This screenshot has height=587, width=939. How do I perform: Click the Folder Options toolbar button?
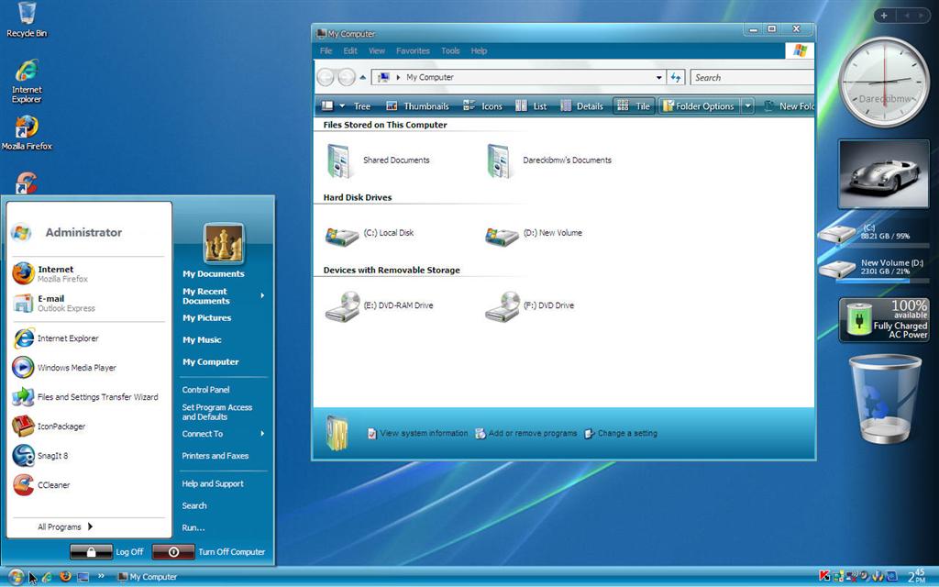(699, 106)
